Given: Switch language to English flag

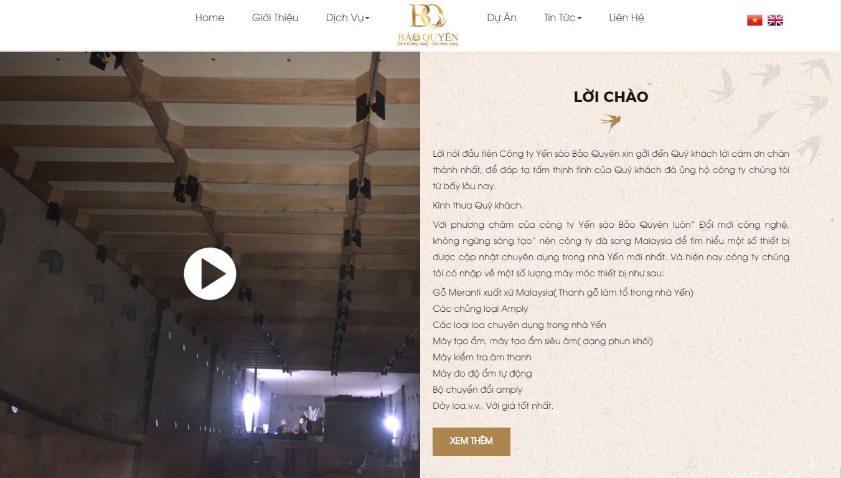Looking at the screenshot, I should [x=775, y=20].
